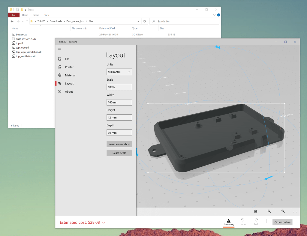Open the Units dropdown showing Millimetre
The image size is (307, 236).
tap(119, 72)
